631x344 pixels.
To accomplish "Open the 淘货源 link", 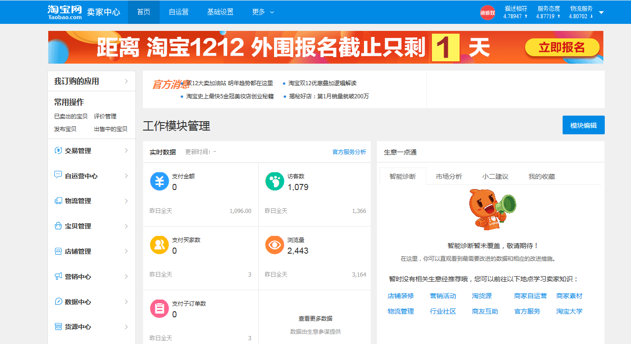I will (x=482, y=296).
